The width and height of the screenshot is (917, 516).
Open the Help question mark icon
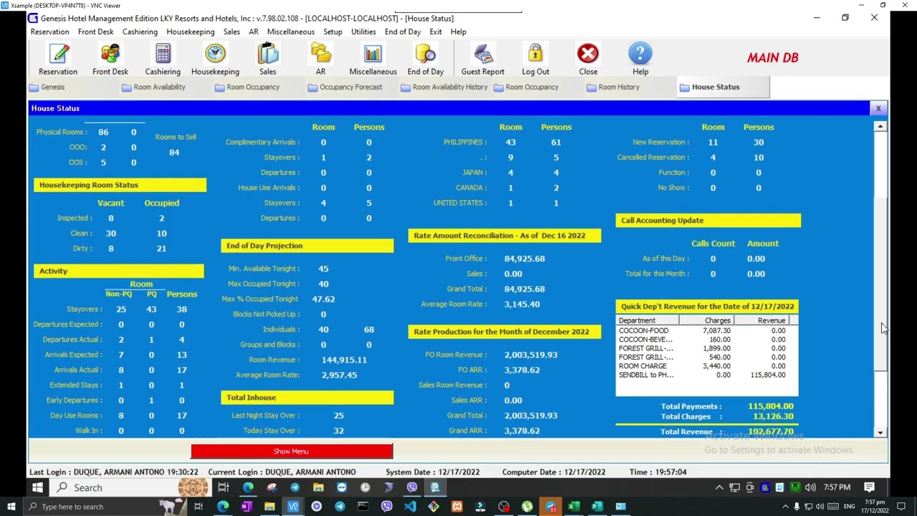640,59
